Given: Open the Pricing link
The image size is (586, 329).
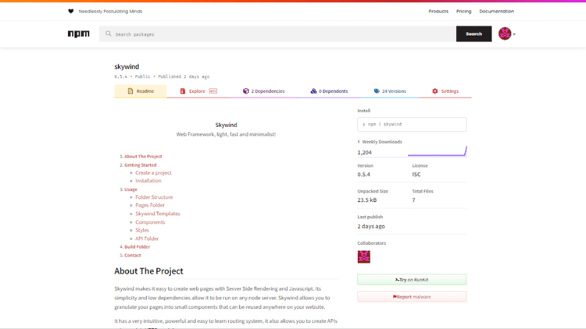Looking at the screenshot, I should coord(464,11).
